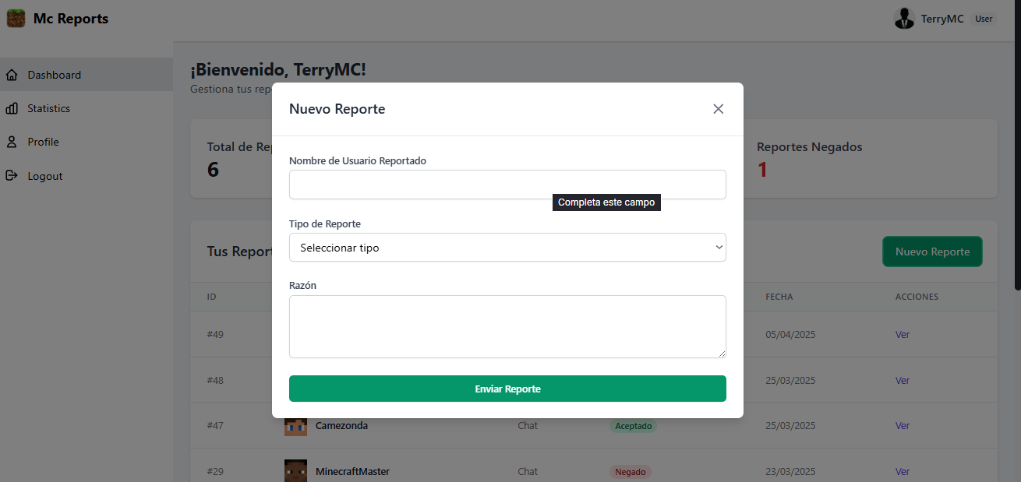The width and height of the screenshot is (1021, 482).
Task: Click the Logout arrow icon
Action: 12,175
